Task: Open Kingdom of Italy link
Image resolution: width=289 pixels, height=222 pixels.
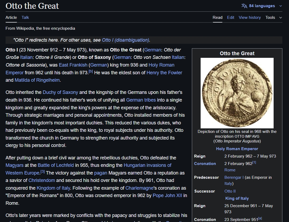Action: click(53, 188)
